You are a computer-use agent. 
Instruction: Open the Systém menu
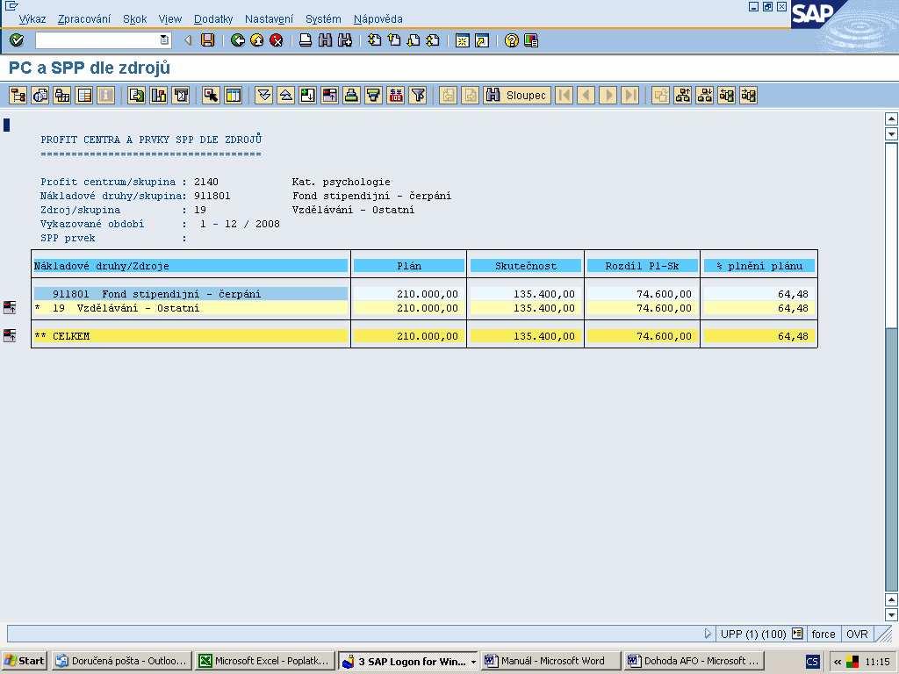pyautogui.click(x=323, y=19)
